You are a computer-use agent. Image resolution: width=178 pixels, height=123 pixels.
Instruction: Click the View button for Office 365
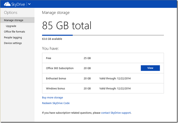point(150,68)
